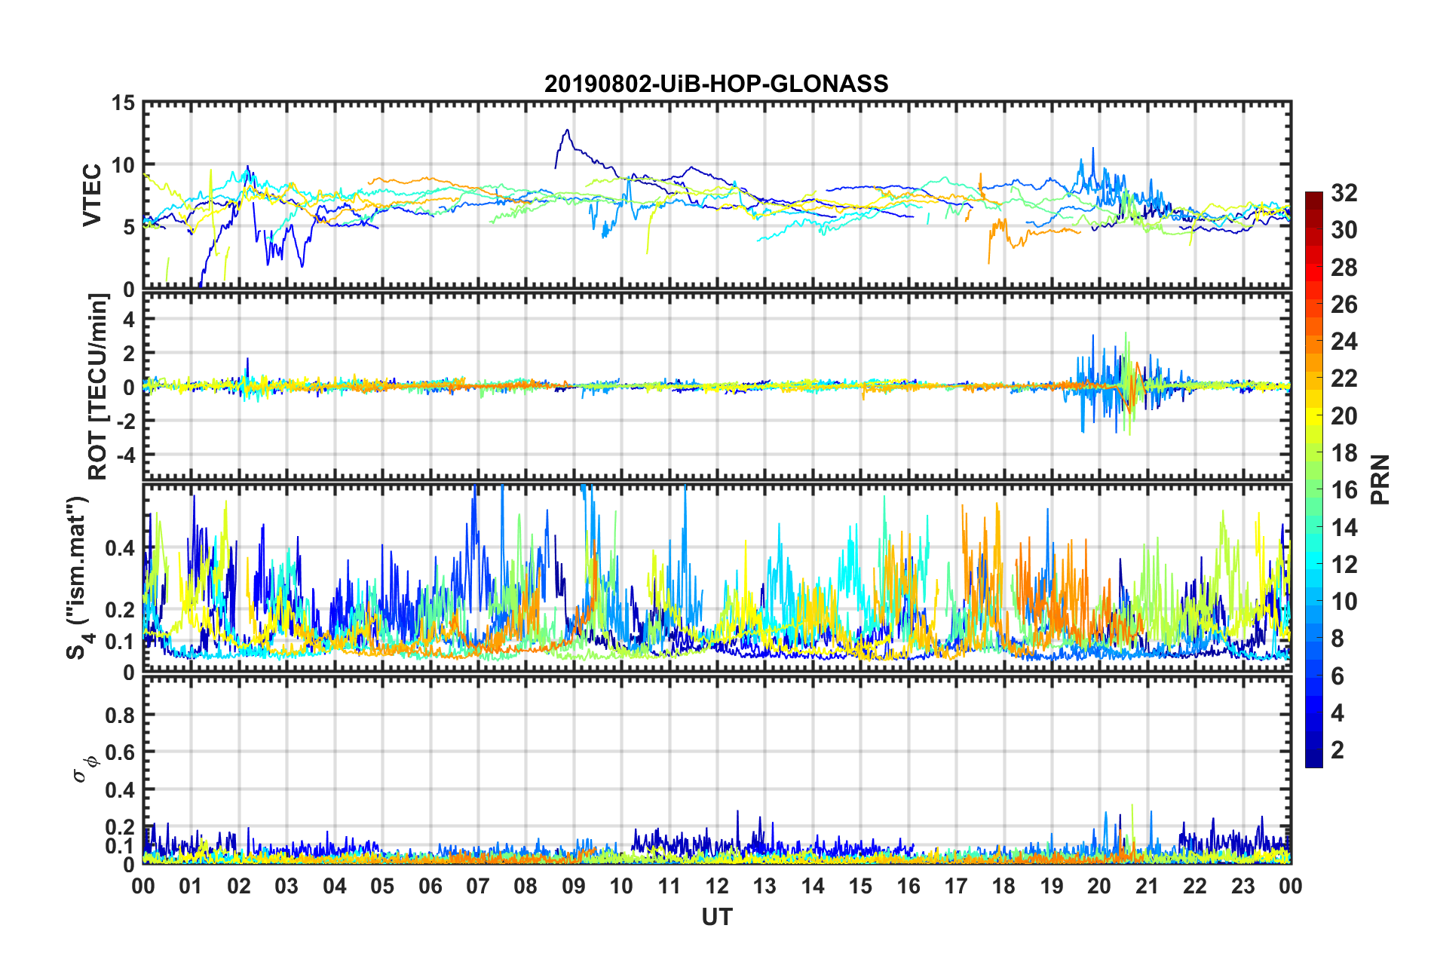The height and width of the screenshot is (959, 1434).
Task: Click the 21 hour tick on the UT axis
Action: click(1147, 886)
